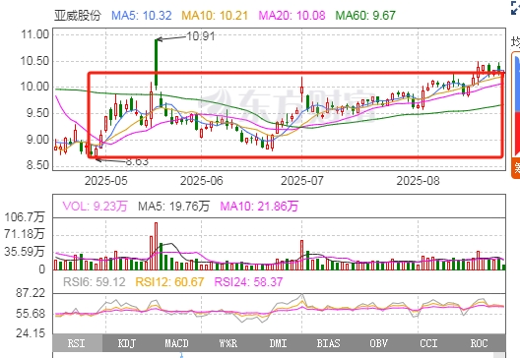
Task: Click the MA5: 10.32 legend label
Action: [x=142, y=15]
